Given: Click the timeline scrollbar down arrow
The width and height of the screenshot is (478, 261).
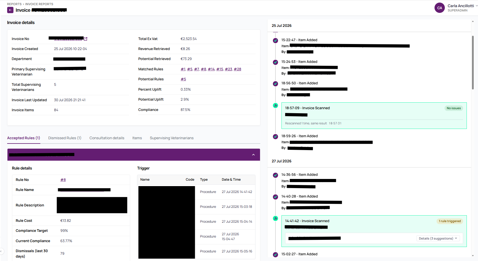Looking at the screenshot, I should pyautogui.click(x=473, y=256).
